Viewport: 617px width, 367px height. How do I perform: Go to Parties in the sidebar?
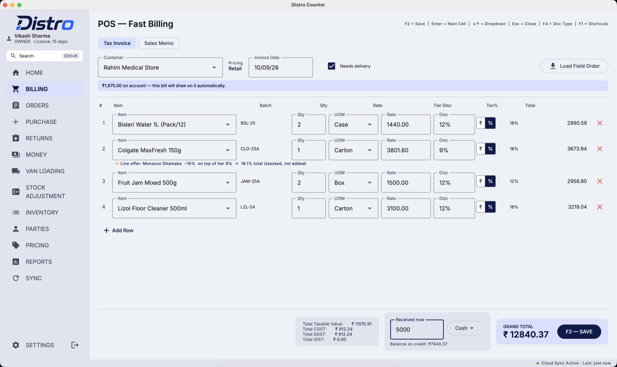[x=45, y=229]
